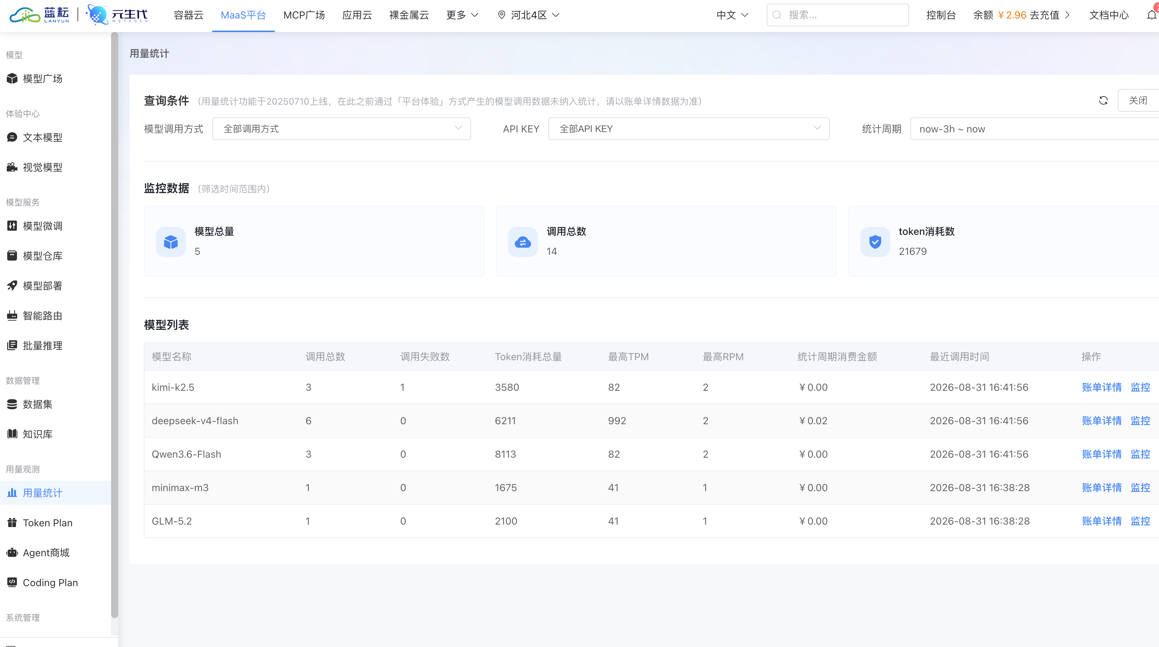1159x647 pixels.
Task: Click the 关闭 button
Action: 1138,100
